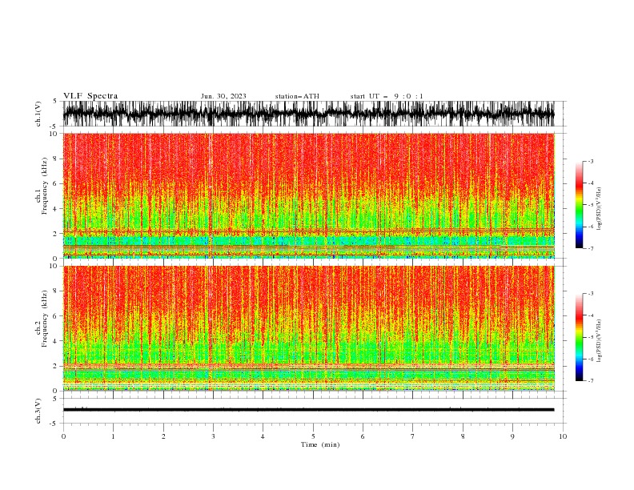Click the "Time (min)" axis label
The image size is (634, 490).
(320, 444)
